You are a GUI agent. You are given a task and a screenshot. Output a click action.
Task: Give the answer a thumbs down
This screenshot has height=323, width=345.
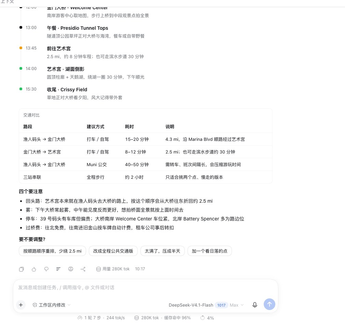tap(46, 269)
